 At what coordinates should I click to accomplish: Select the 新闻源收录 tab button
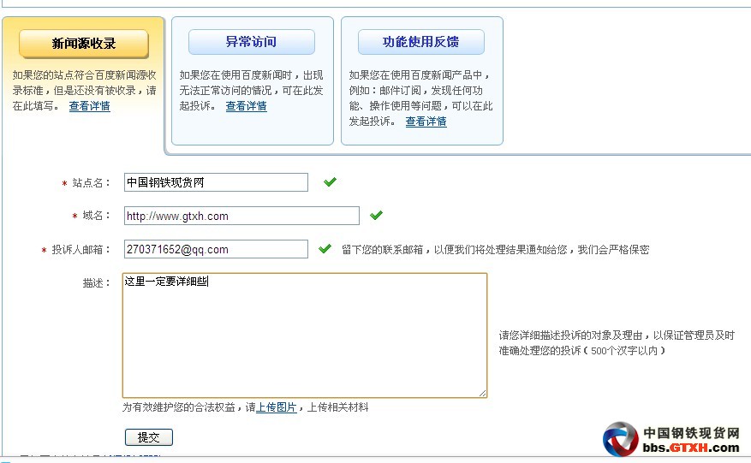[x=84, y=44]
